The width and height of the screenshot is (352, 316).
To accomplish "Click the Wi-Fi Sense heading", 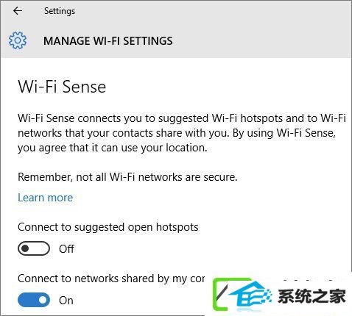I will click(62, 87).
